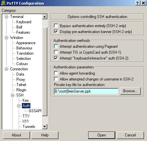This screenshot has height=141, width=147.
Task: Toggle keyboard-interactive auth checkbox
Action: click(56, 58)
